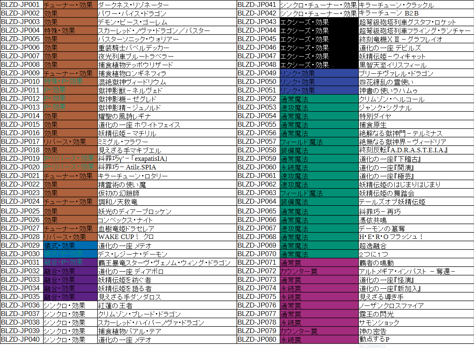This screenshot has width=474, height=349.
Task: Select the BLZD-JP001 cell
Action: point(21,5)
